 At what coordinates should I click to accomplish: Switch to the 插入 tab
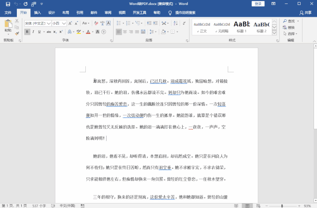click(37, 13)
